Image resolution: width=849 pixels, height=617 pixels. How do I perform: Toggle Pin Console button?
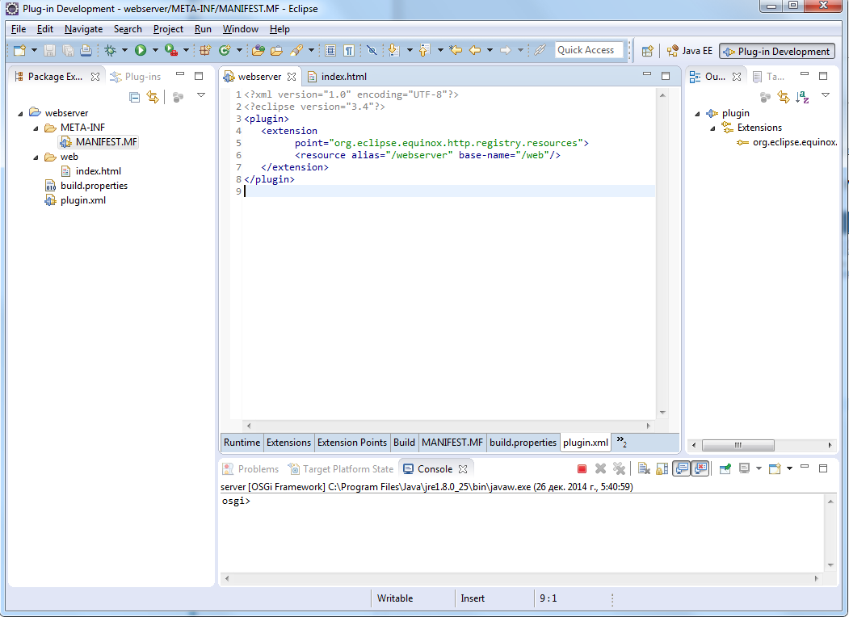tap(725, 468)
